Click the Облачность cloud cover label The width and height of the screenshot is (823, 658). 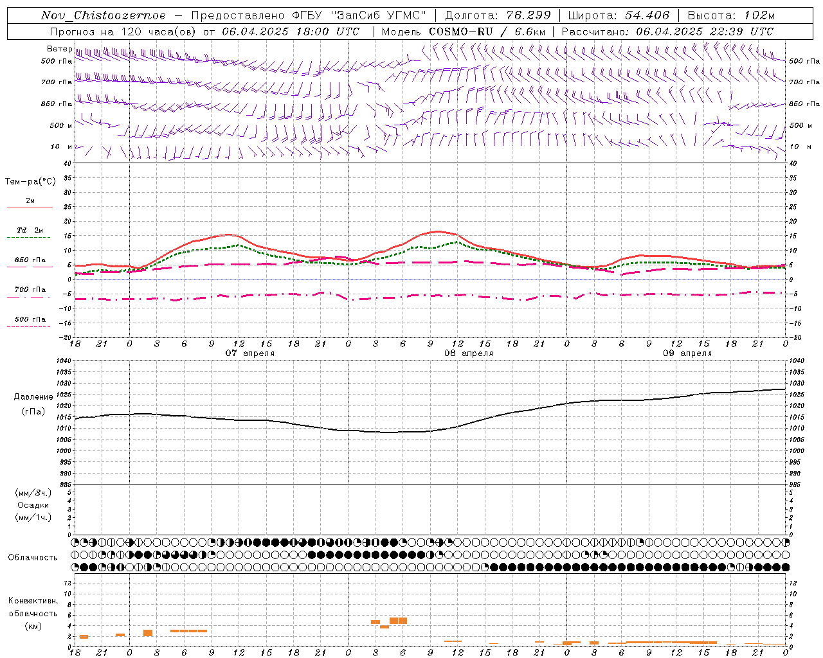(33, 558)
